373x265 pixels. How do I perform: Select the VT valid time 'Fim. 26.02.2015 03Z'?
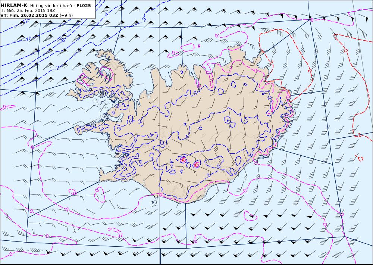tap(29, 15)
